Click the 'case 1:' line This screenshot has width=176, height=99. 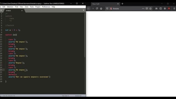point(12,40)
